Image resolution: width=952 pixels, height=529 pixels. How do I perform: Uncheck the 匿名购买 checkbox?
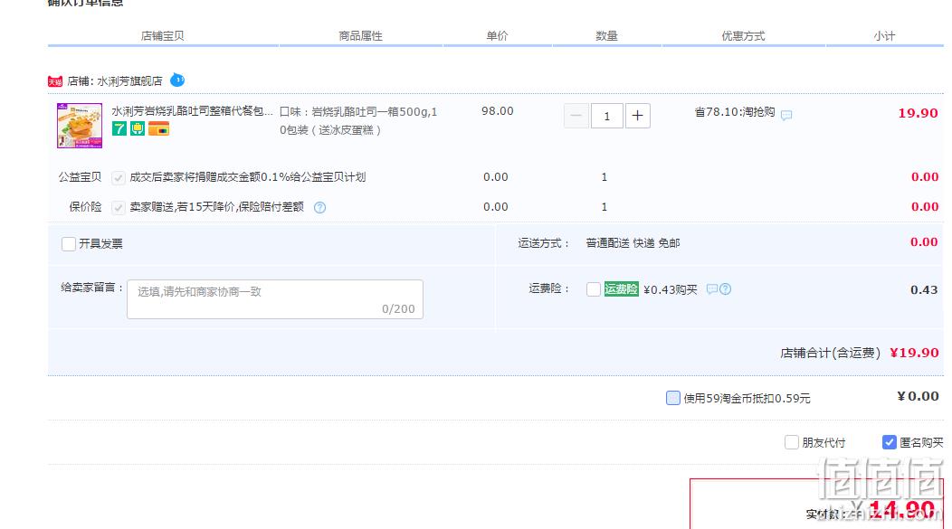[889, 442]
